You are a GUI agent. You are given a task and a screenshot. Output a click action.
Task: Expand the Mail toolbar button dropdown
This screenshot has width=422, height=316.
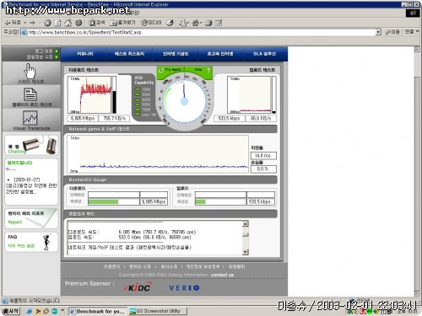[x=187, y=23]
